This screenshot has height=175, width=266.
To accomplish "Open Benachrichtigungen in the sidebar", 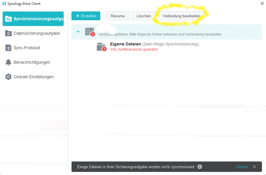I will click(x=32, y=62).
